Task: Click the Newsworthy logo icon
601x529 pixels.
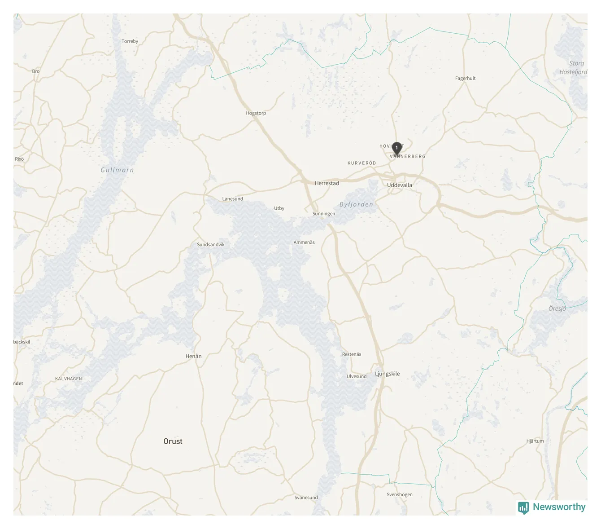Action: click(x=523, y=508)
